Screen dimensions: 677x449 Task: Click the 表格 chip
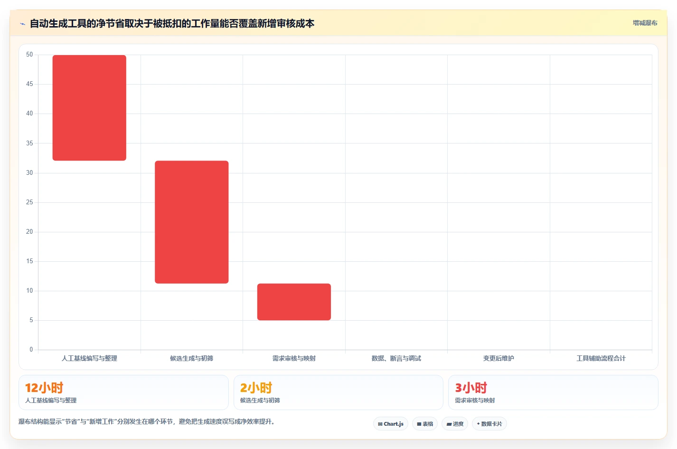[x=425, y=424]
